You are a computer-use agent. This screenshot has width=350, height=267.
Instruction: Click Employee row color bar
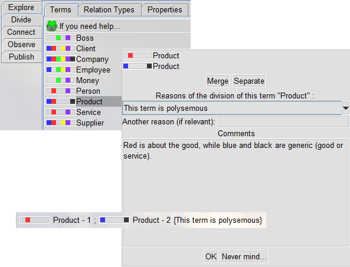pyautogui.click(x=61, y=70)
